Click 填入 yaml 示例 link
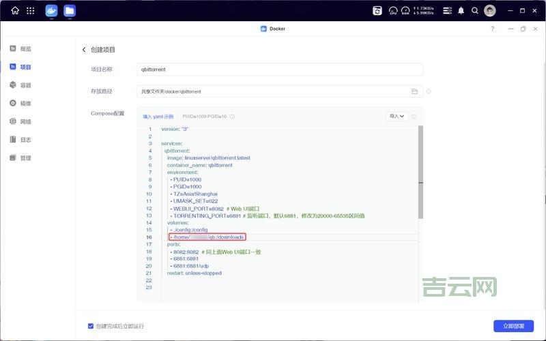 point(158,117)
